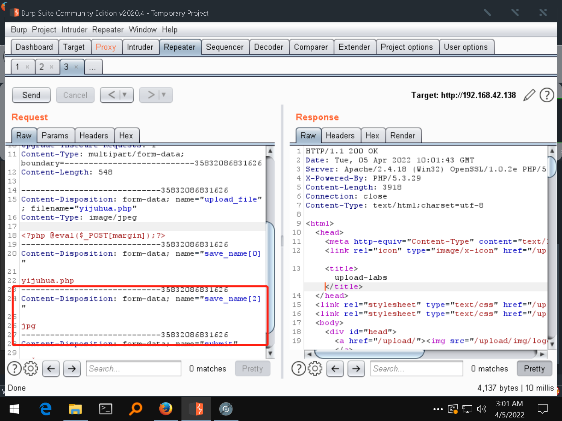The height and width of the screenshot is (421, 562).
Task: Select Response Hex tab
Action: tap(372, 136)
